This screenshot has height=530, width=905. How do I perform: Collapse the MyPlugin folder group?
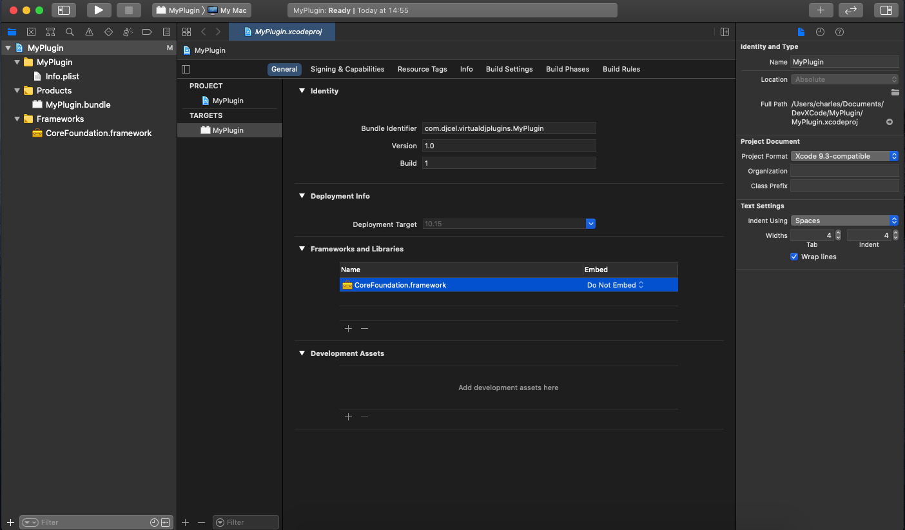click(x=17, y=62)
